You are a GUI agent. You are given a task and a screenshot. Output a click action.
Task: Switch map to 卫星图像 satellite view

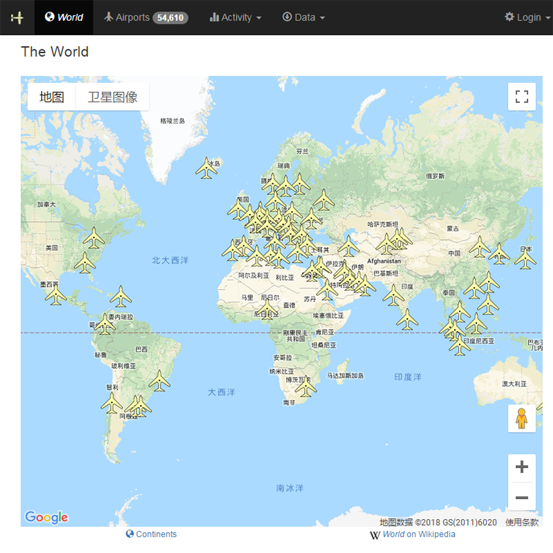[112, 97]
